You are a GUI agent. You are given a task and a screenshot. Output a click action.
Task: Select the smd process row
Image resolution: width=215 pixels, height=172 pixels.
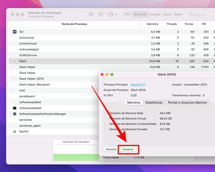click(54, 91)
